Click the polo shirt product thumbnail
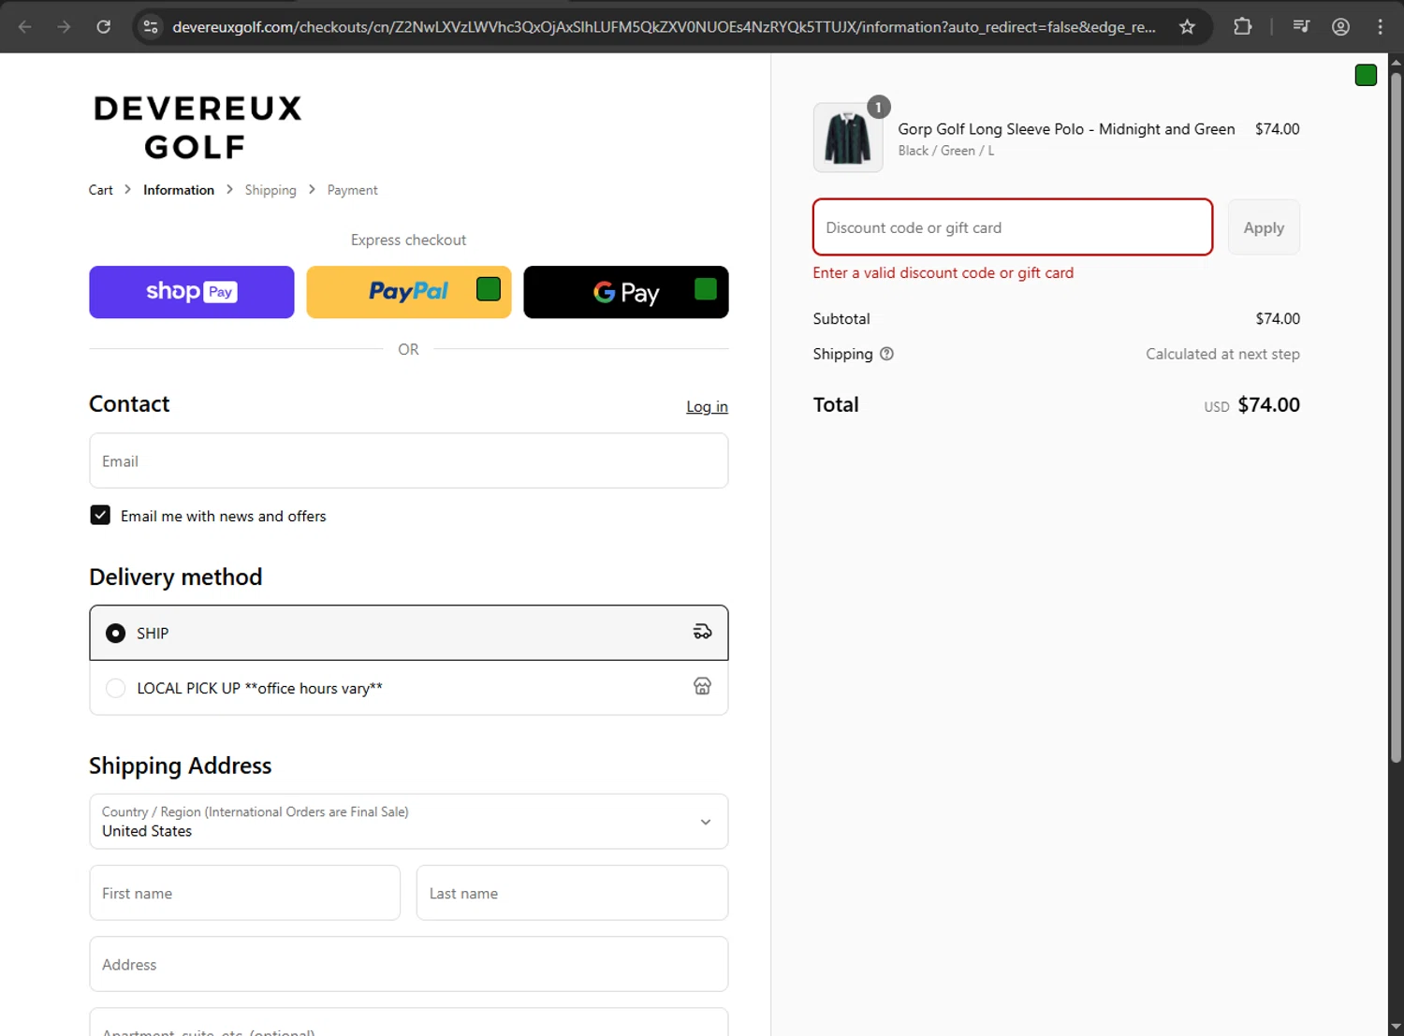The width and height of the screenshot is (1404, 1036). tap(848, 138)
